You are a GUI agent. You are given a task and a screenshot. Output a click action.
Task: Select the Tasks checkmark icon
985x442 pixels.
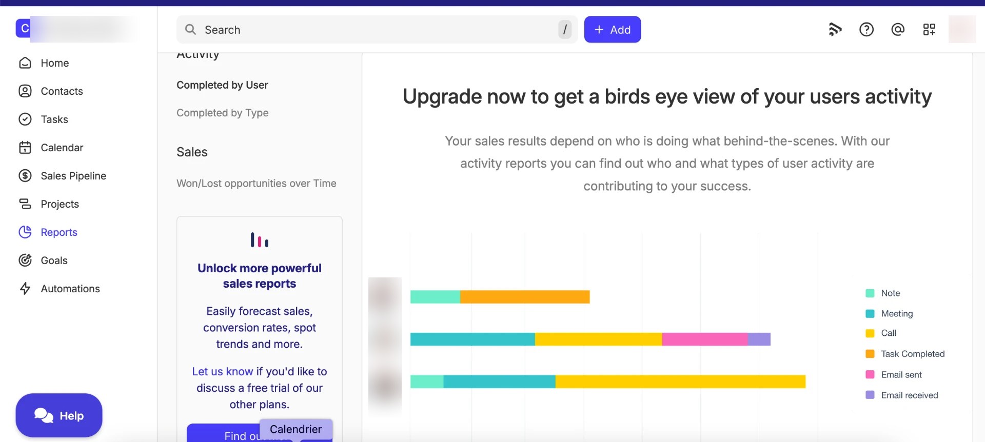coord(25,119)
